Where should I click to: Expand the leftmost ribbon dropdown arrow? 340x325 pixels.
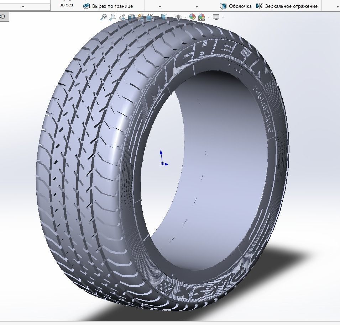click(23, 7)
